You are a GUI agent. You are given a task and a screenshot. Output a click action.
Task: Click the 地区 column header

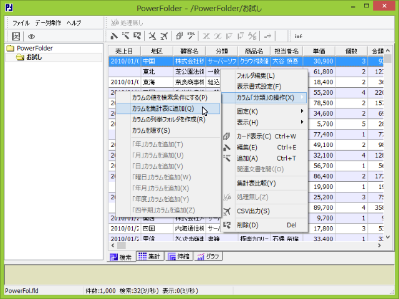click(x=157, y=51)
